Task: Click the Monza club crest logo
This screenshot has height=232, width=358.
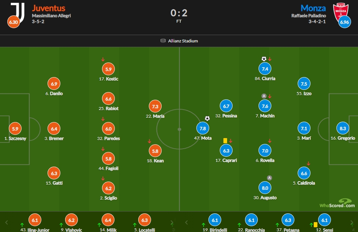Action: 340,12
